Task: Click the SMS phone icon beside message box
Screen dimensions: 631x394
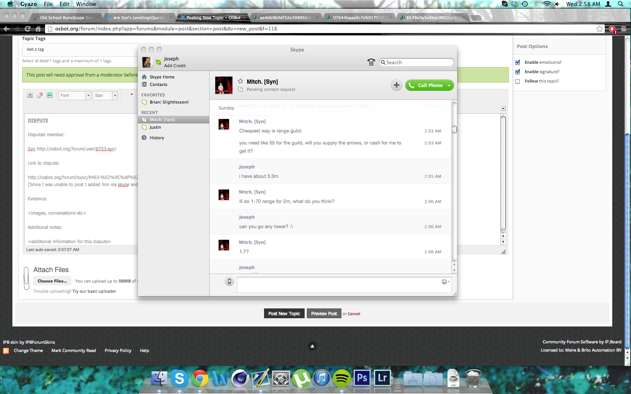Action: (x=229, y=281)
